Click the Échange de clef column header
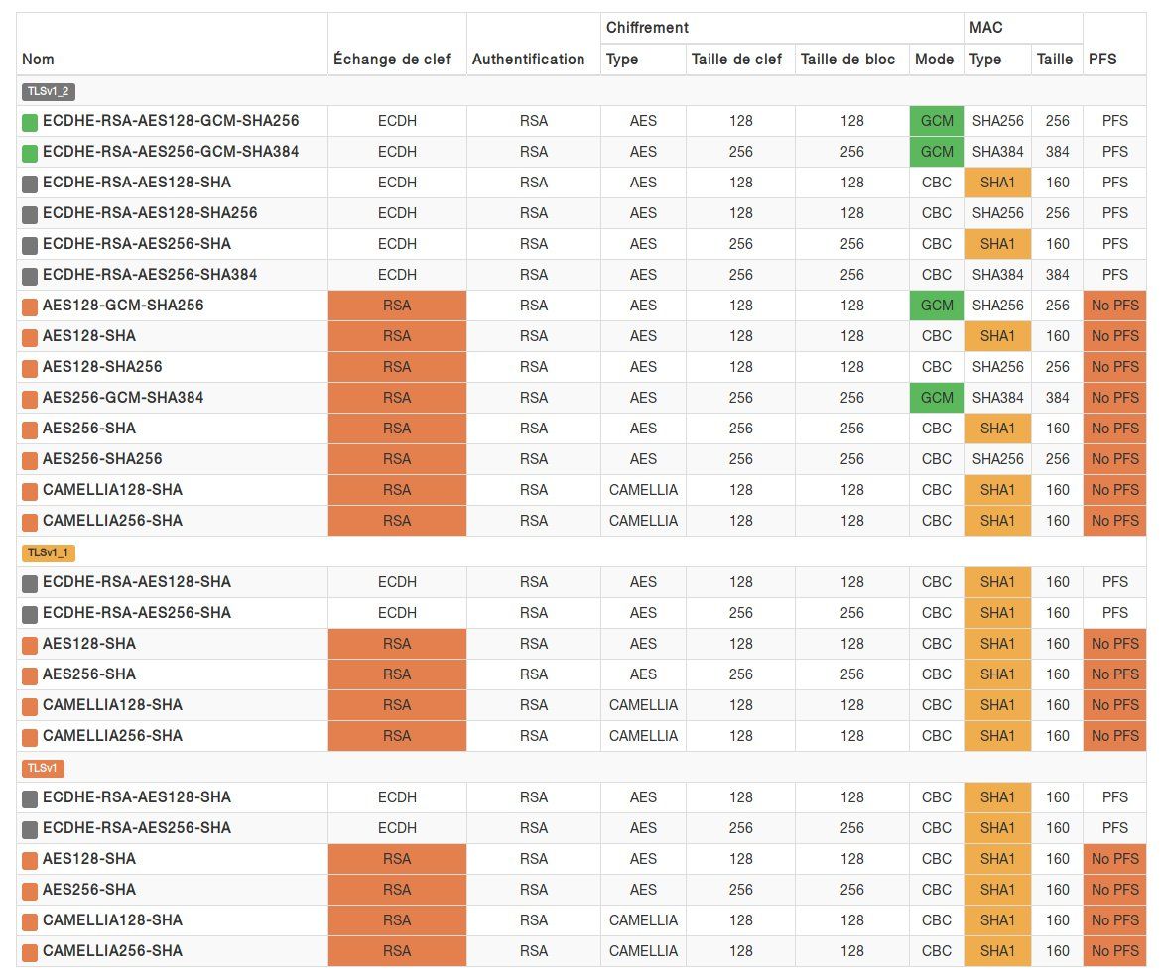The height and width of the screenshot is (980, 1161). (x=392, y=60)
